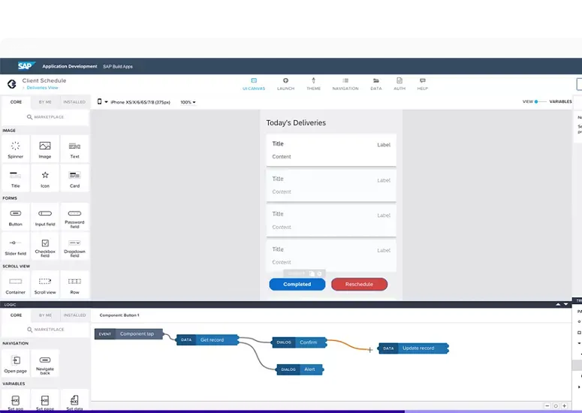Screen dimensions: 582x413
Task: Select the Button component
Action: pyautogui.click(x=16, y=217)
